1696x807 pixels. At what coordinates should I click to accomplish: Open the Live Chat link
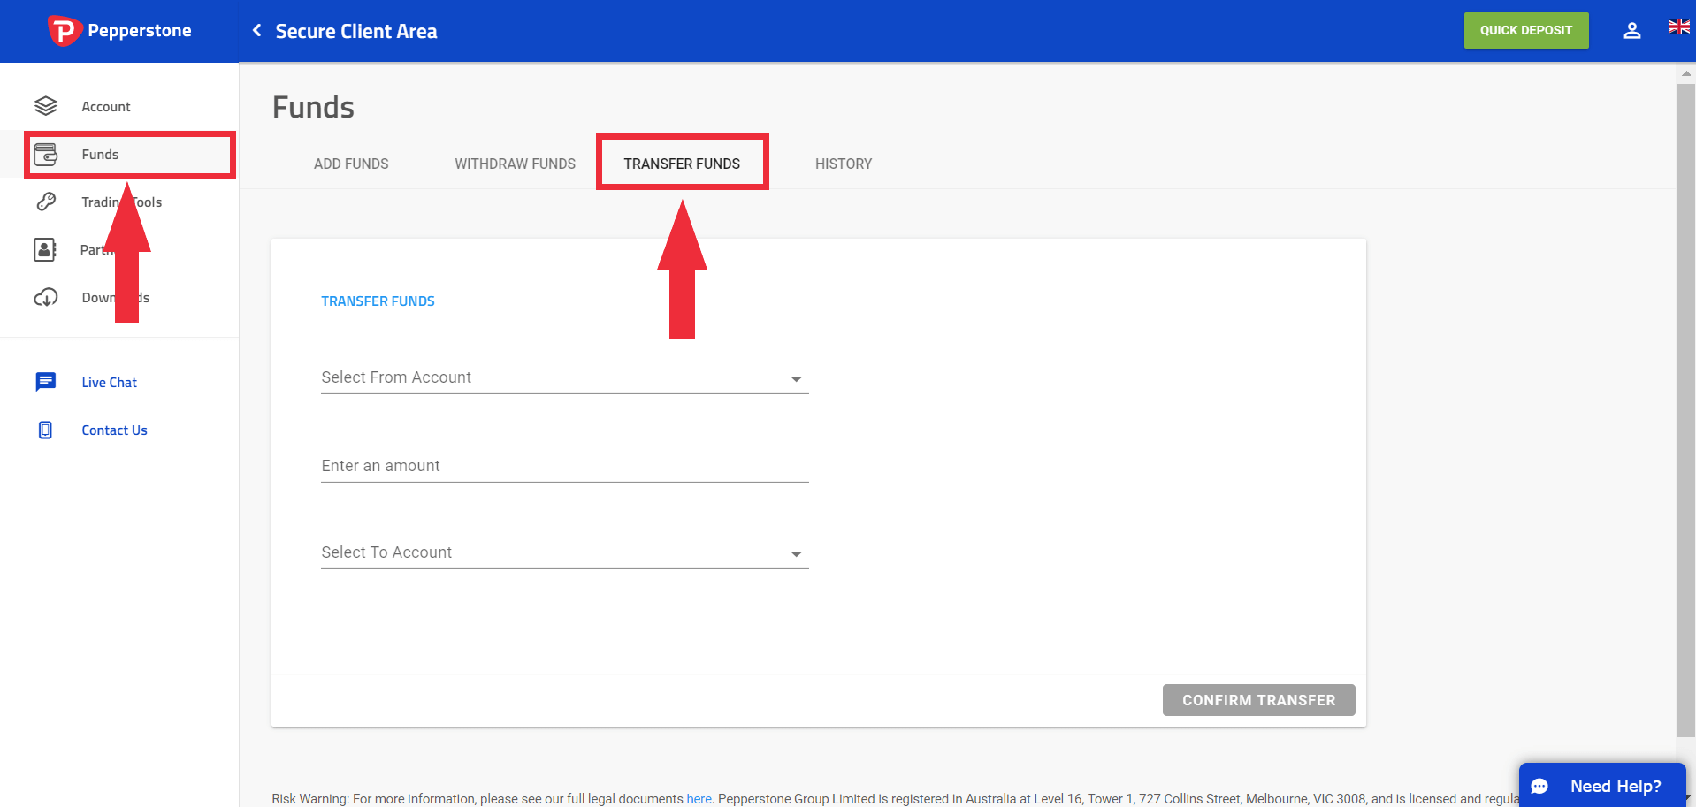pos(110,383)
